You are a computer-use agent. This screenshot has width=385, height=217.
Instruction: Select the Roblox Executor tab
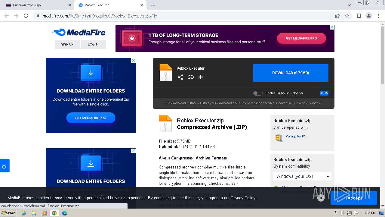point(110,5)
